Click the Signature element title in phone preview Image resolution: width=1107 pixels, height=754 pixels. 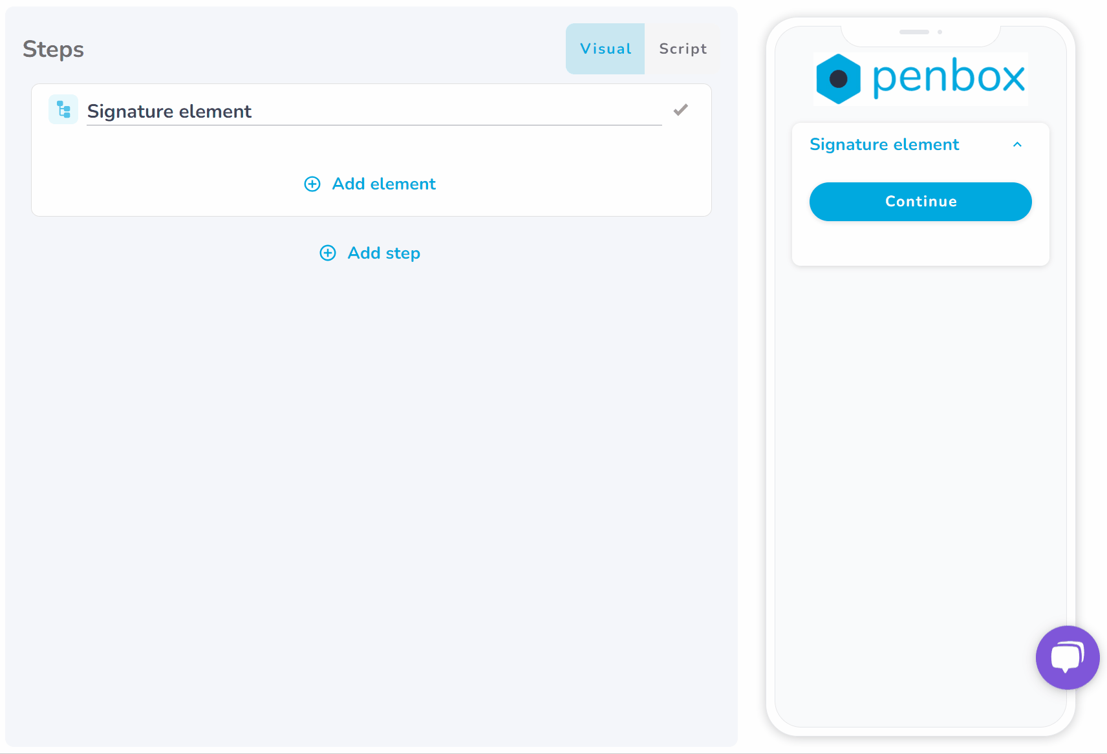coord(884,144)
